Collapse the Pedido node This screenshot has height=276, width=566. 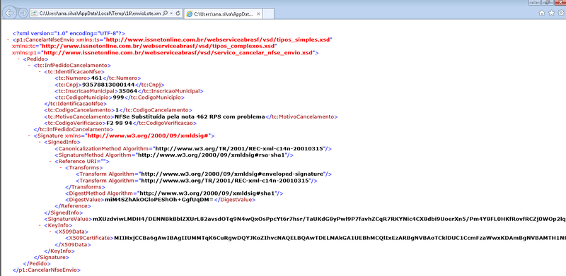[19, 59]
